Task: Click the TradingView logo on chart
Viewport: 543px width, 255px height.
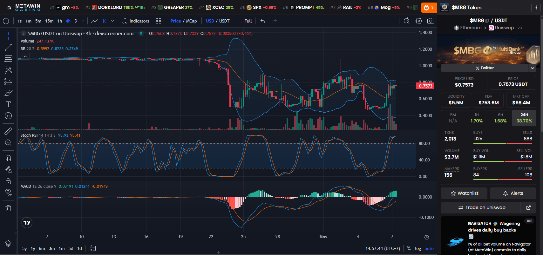Action: (x=27, y=223)
